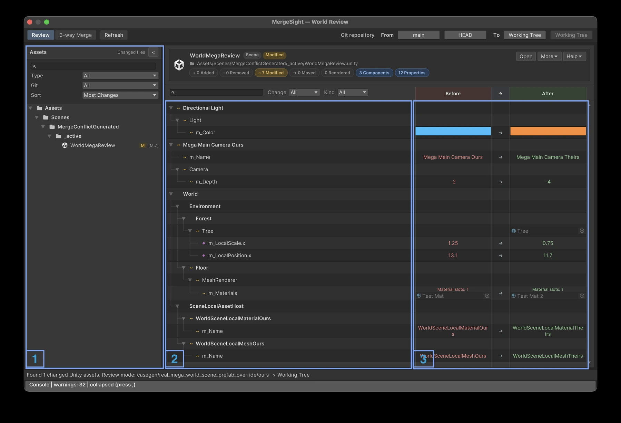
Task: Click the prefab cube icon beside Tree
Action: coord(514,231)
